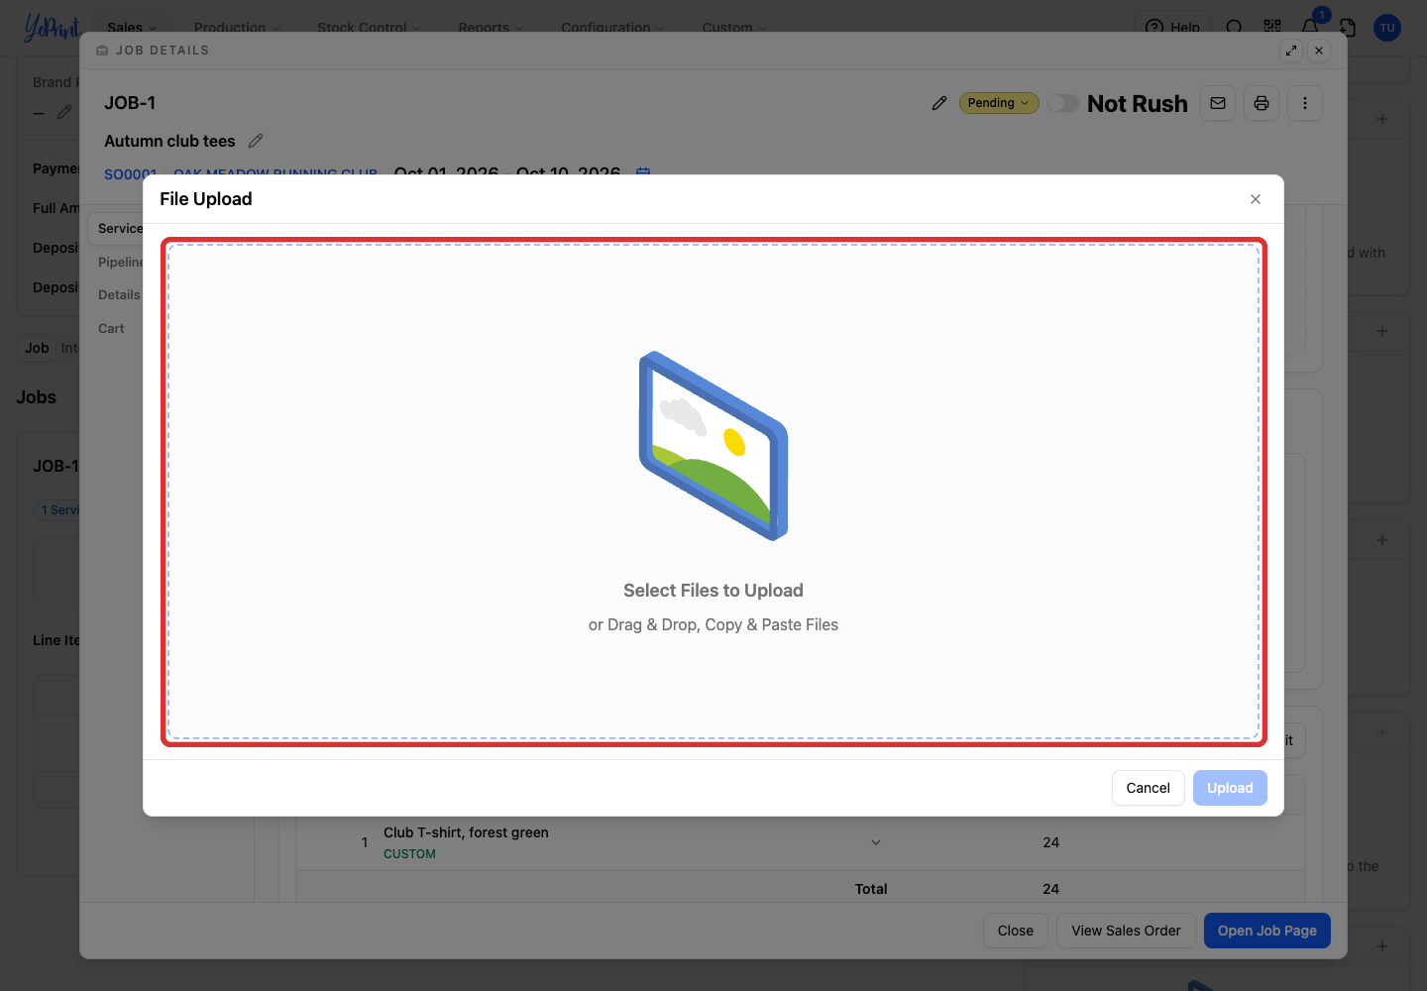This screenshot has height=991, width=1427.
Task: Click the file drop zone to select files
Action: [x=713, y=492]
